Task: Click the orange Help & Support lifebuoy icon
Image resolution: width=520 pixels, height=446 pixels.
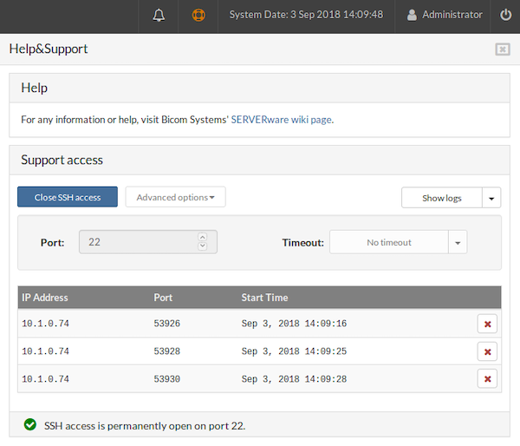Action: coord(198,15)
